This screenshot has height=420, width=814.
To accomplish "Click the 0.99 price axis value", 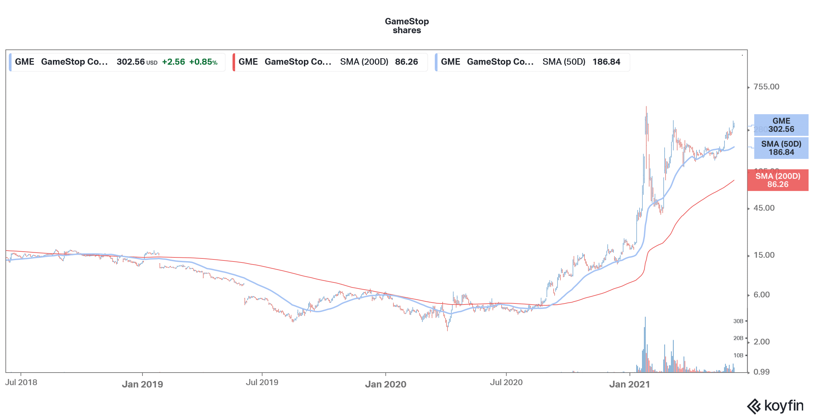I will click(x=761, y=372).
